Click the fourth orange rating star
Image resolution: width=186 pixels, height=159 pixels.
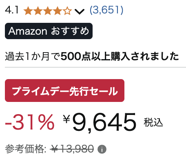[58, 11]
